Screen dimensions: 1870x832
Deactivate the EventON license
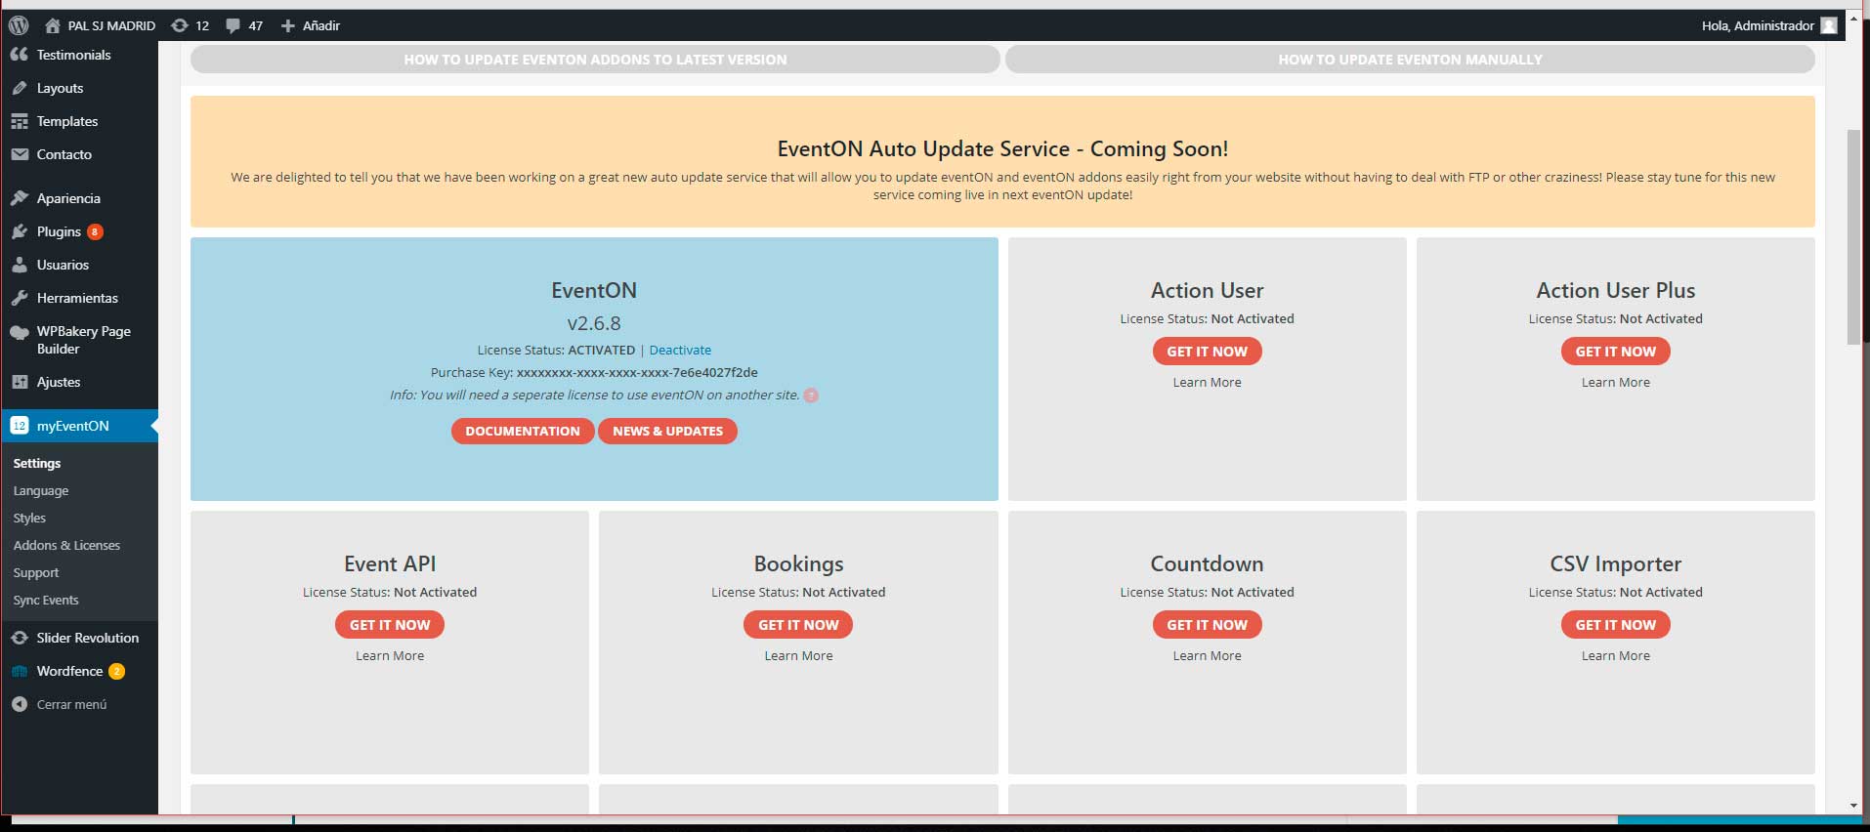680,350
